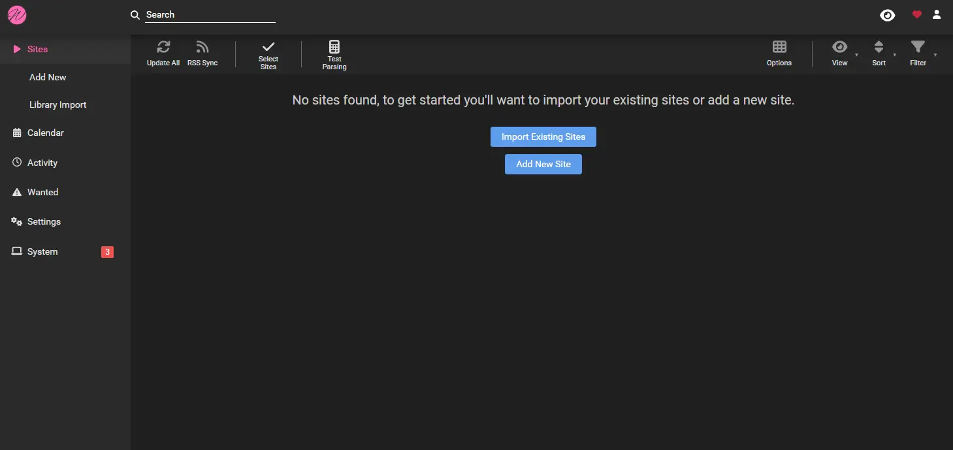953x450 pixels.
Task: Click the Whisparr logo
Action: [16, 14]
